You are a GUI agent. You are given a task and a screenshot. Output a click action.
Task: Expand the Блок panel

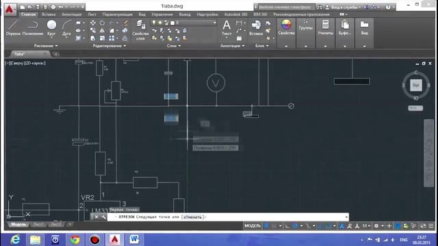261,46
